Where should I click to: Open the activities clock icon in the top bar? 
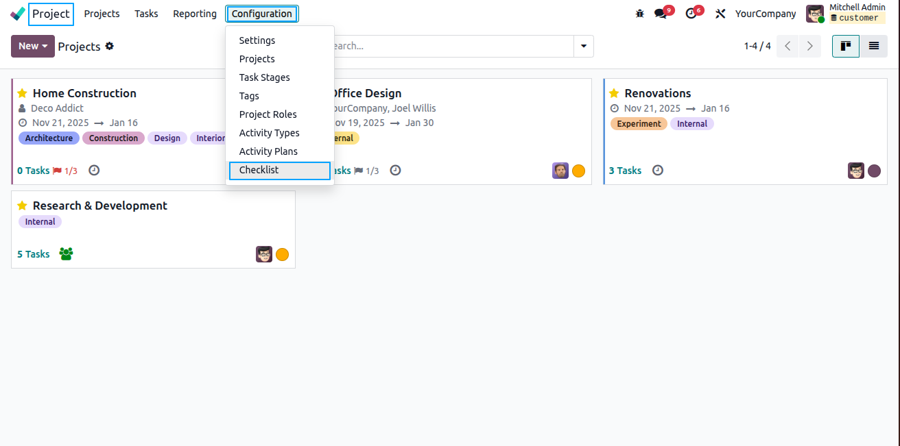tap(691, 14)
